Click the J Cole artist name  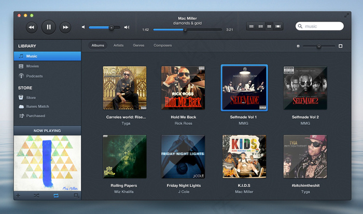(x=184, y=192)
